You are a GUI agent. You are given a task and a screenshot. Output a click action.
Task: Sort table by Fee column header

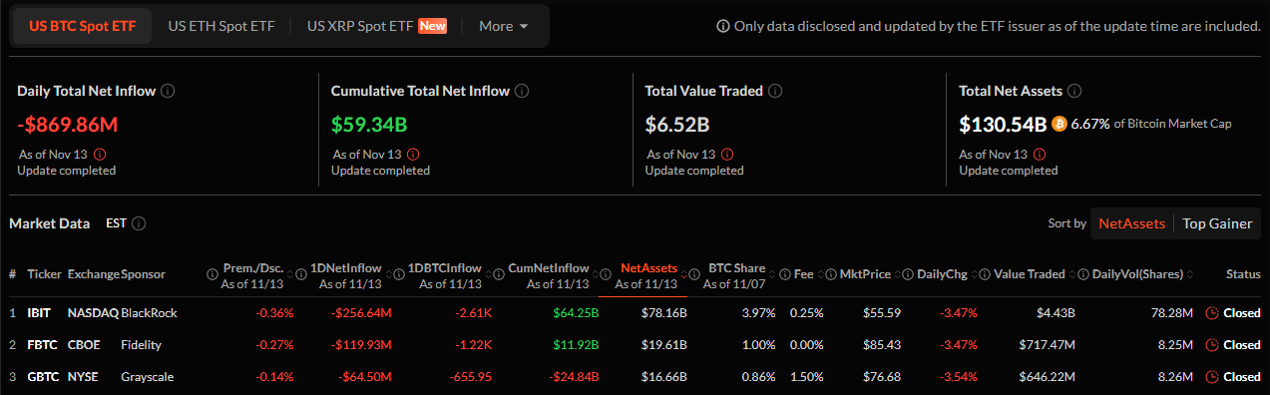pos(804,274)
